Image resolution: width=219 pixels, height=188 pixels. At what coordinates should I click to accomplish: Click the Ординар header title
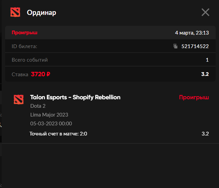[x=42, y=13]
